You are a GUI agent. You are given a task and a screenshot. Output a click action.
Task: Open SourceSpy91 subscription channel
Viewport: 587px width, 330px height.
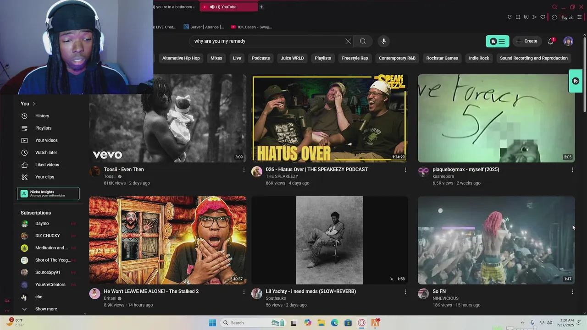tap(47, 272)
